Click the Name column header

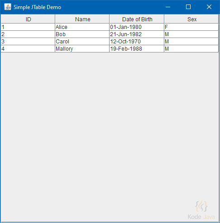point(82,19)
